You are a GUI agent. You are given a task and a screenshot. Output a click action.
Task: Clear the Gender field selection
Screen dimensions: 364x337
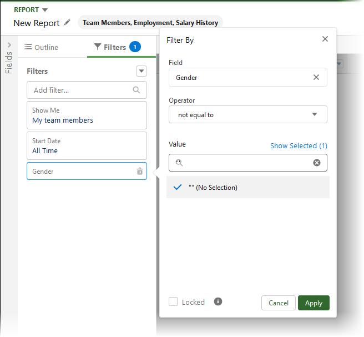[316, 77]
